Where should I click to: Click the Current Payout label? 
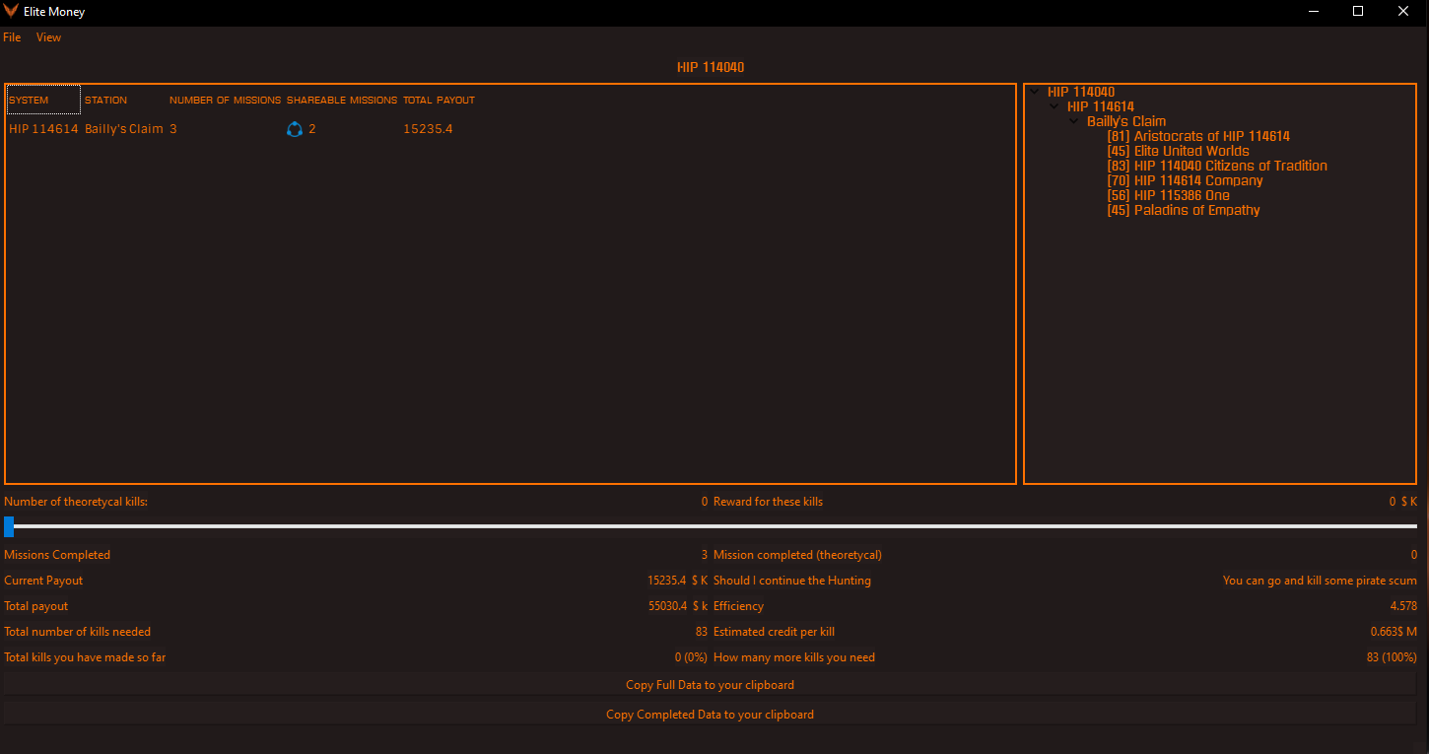coord(43,581)
